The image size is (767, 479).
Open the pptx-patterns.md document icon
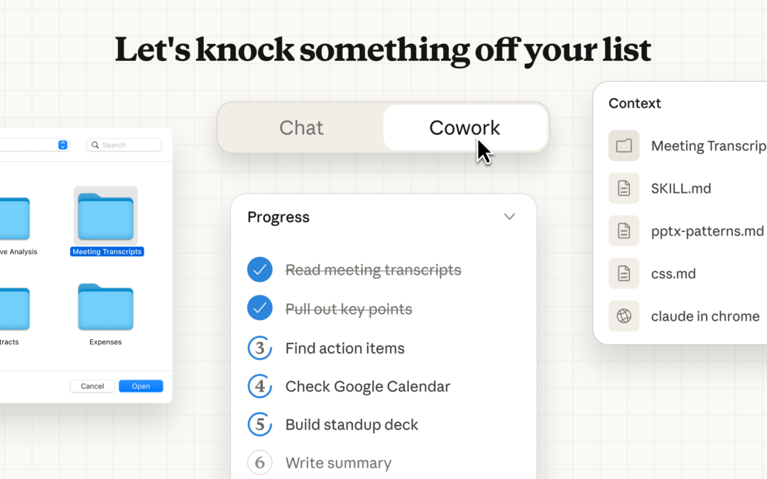624,231
